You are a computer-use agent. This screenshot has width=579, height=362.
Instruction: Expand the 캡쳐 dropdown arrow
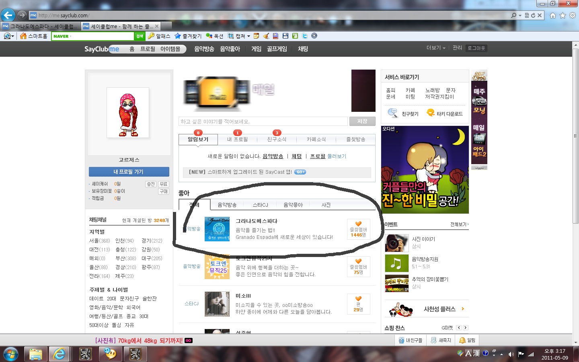(248, 36)
